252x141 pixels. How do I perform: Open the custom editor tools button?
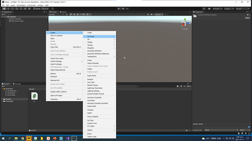tap(29, 9)
